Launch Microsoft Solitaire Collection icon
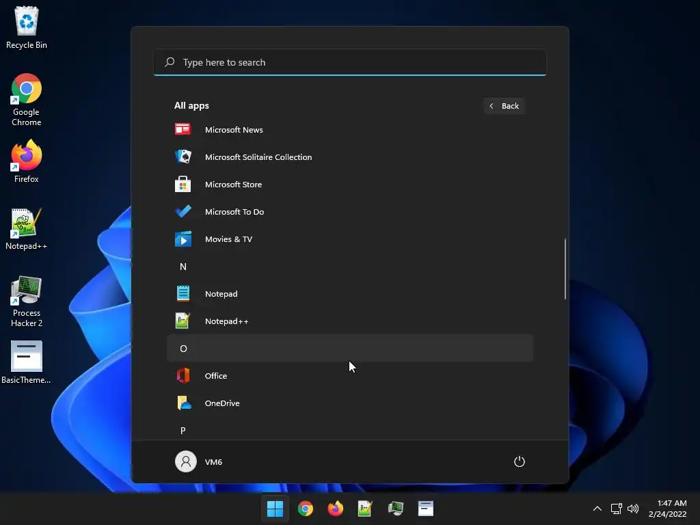This screenshot has height=525, width=700. [183, 157]
